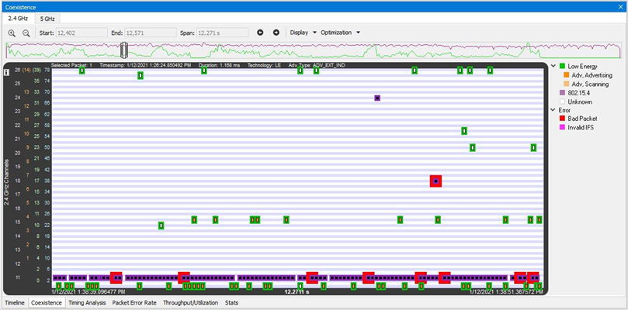Click the Span input field
Viewport: 628px width, 310px height.
click(x=222, y=33)
